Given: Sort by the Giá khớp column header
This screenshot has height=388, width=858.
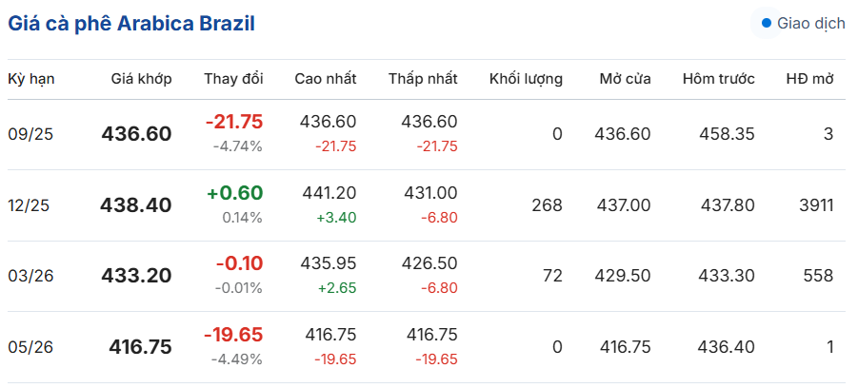Looking at the screenshot, I should pos(141,79).
